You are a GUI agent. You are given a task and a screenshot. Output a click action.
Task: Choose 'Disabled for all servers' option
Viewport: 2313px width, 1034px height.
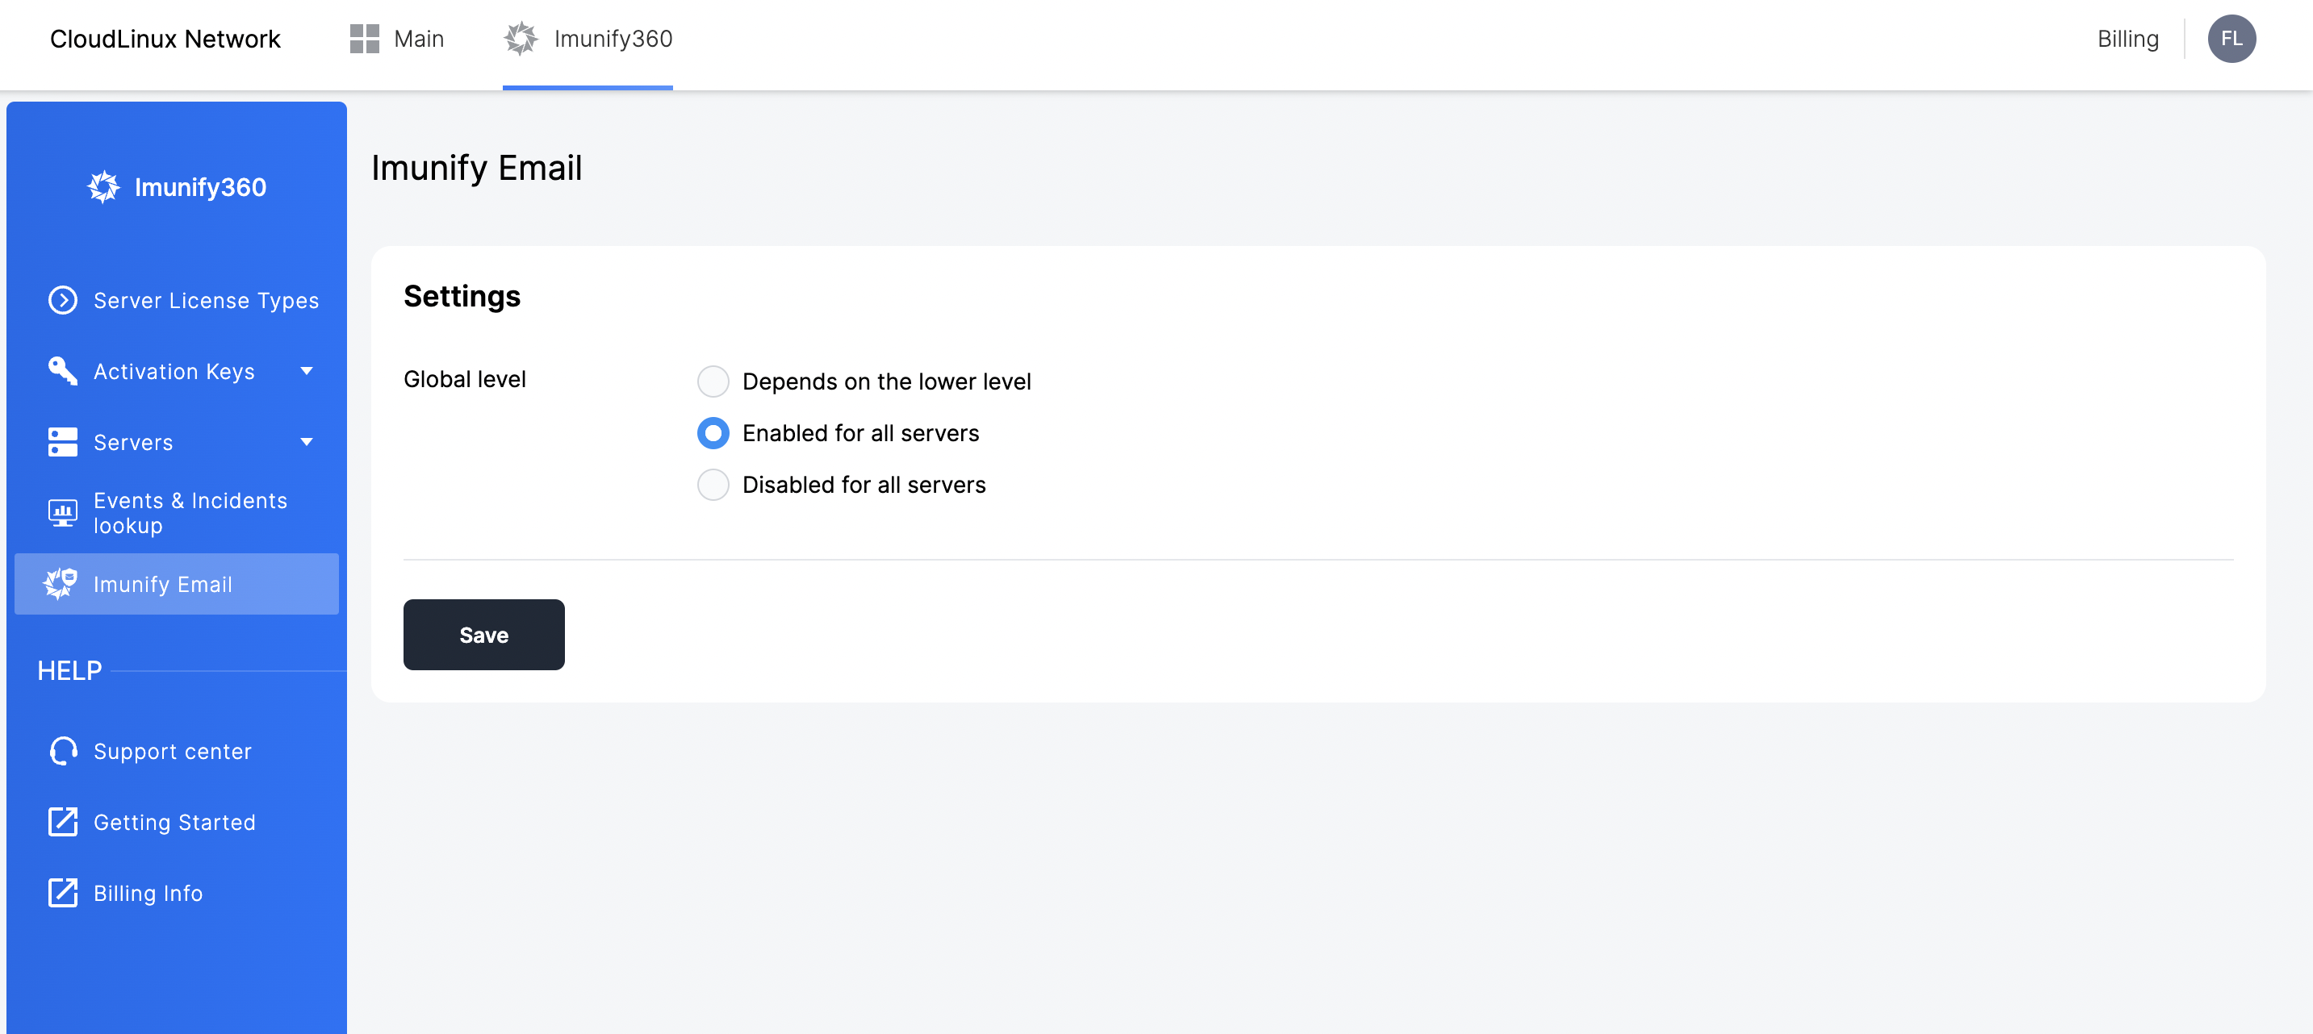click(712, 485)
